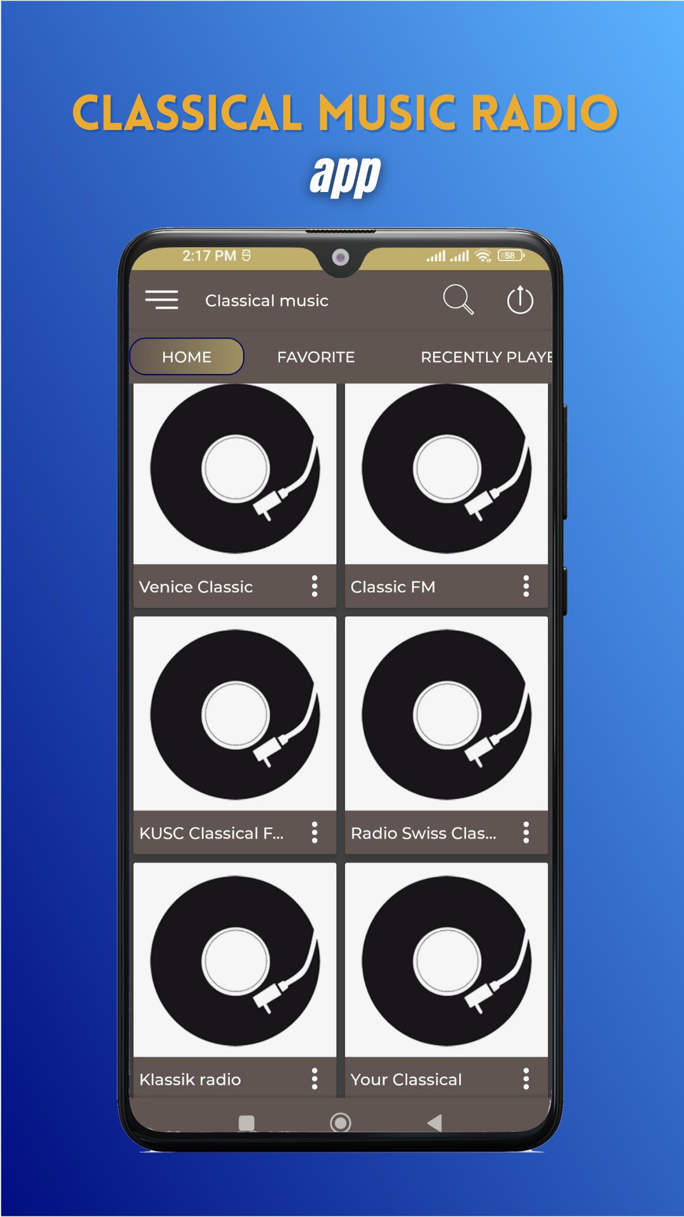Tap the battery indicator in status bar
The width and height of the screenshot is (684, 1217).
point(511,255)
